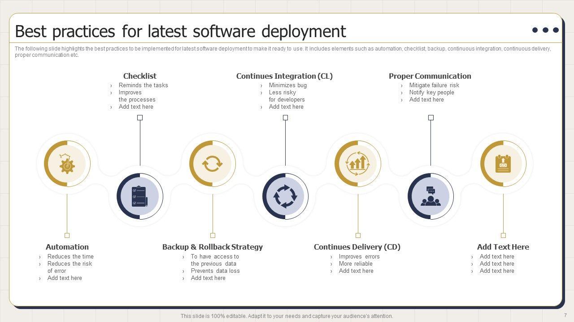The image size is (574, 322).
Task: Select the 'Checklist' heading
Action: 140,76
